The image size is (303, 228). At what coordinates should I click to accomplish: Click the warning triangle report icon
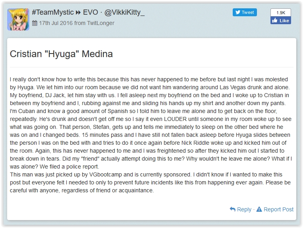coord(259,209)
